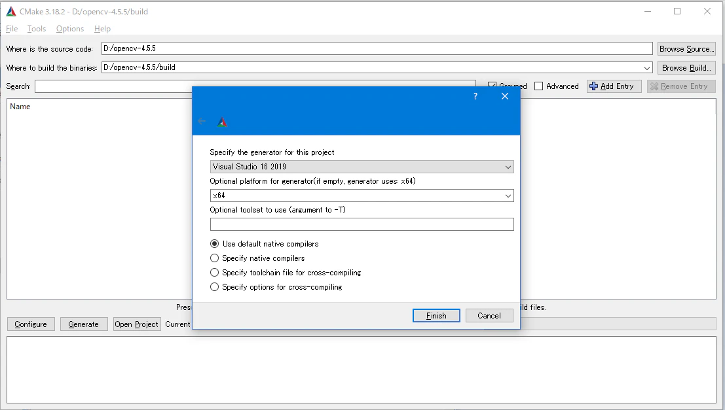This screenshot has height=410, width=725.
Task: Click Browse Source button
Action: (x=686, y=49)
